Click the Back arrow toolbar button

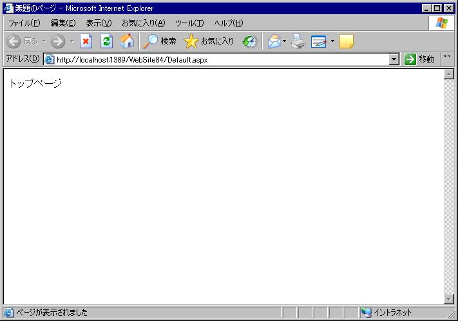click(x=14, y=41)
